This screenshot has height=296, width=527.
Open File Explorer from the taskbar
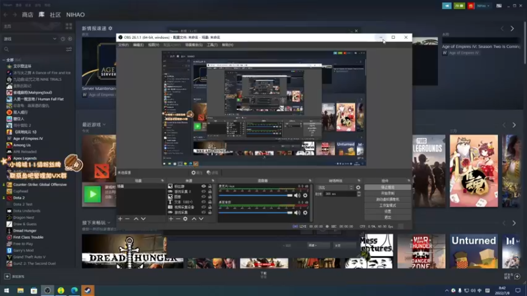pos(20,290)
